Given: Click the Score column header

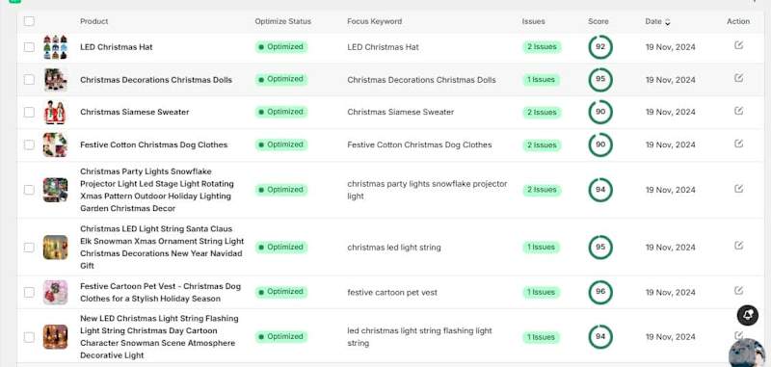Looking at the screenshot, I should 598,21.
